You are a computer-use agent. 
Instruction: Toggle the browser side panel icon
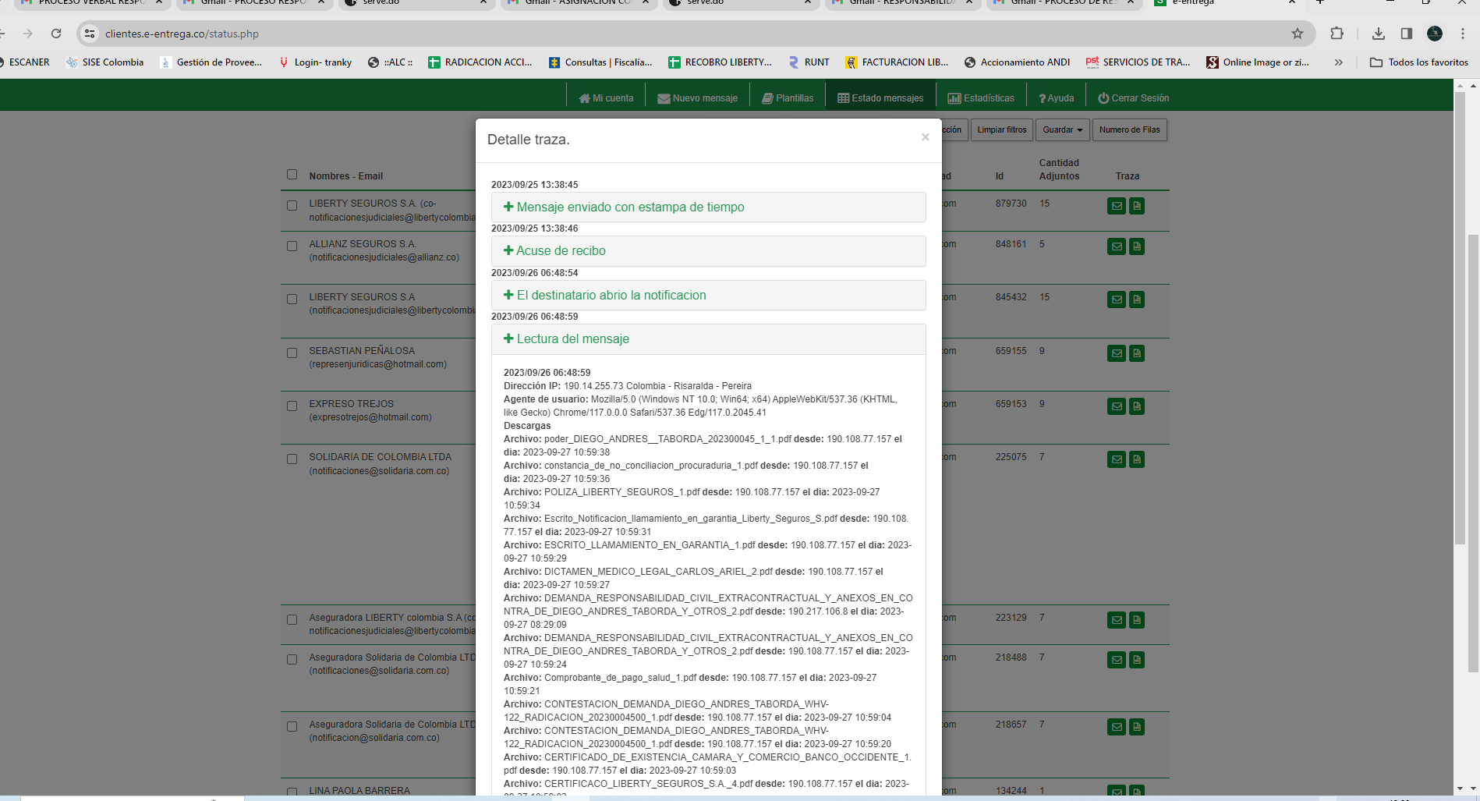[x=1407, y=34]
